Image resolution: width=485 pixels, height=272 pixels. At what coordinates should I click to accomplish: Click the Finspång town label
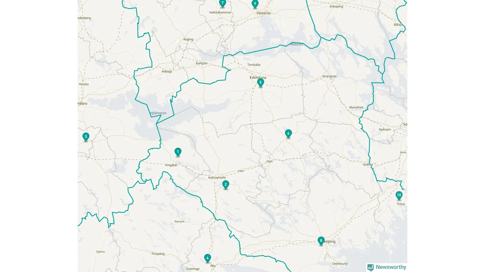click(158, 254)
